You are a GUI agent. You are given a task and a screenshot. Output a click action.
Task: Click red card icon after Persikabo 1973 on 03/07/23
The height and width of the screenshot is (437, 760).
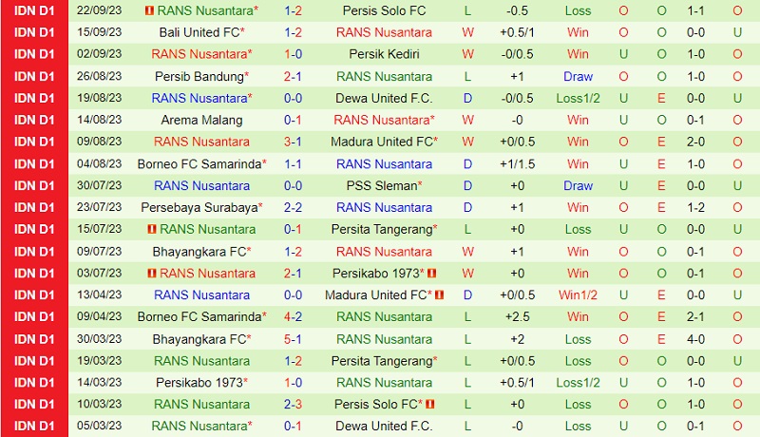click(430, 273)
